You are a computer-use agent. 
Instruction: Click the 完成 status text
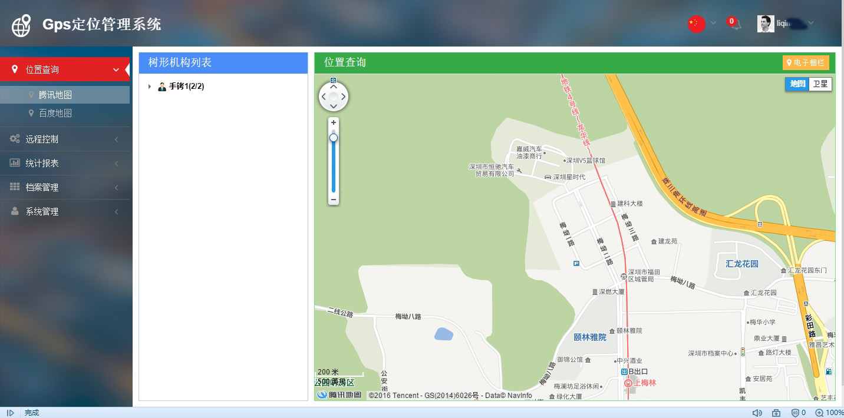click(x=32, y=413)
